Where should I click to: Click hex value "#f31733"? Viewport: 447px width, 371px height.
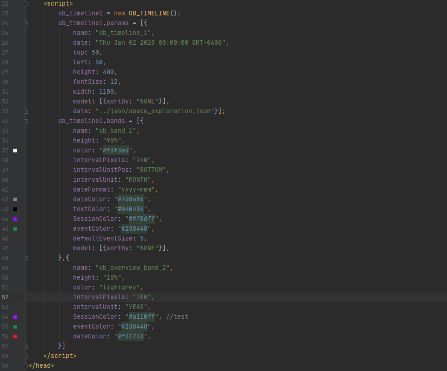coord(131,337)
